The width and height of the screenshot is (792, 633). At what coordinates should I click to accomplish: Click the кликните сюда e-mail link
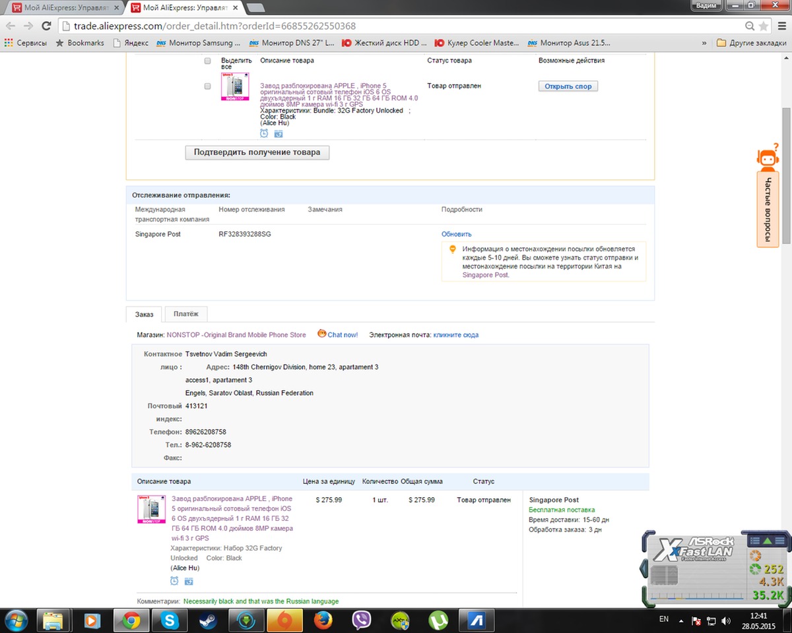[x=456, y=335]
